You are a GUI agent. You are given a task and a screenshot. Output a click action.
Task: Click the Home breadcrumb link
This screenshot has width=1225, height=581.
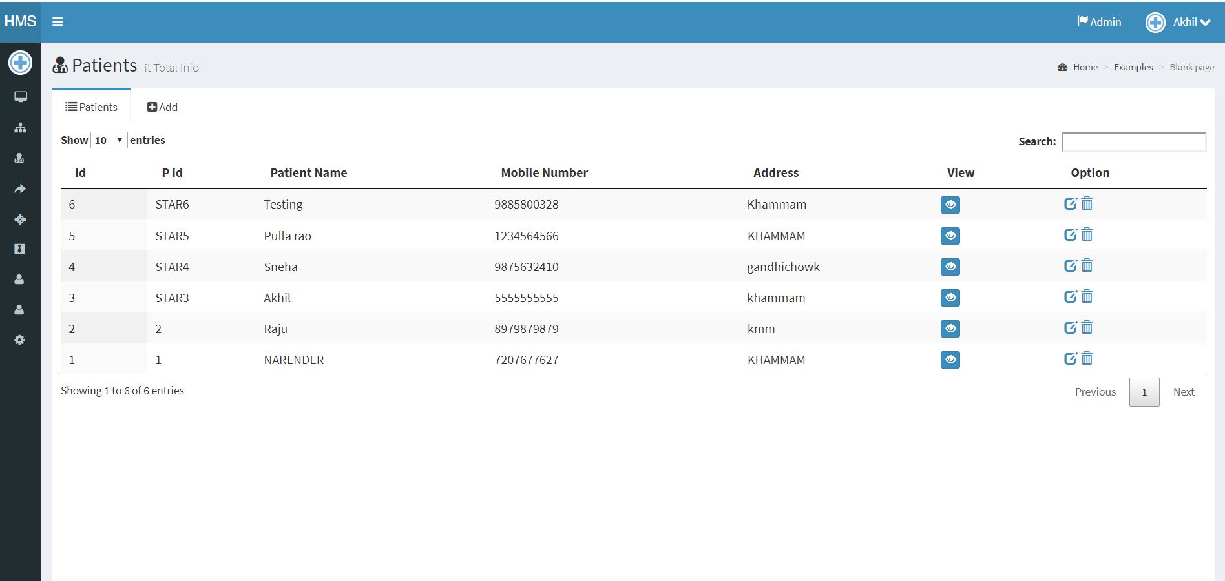(1085, 67)
